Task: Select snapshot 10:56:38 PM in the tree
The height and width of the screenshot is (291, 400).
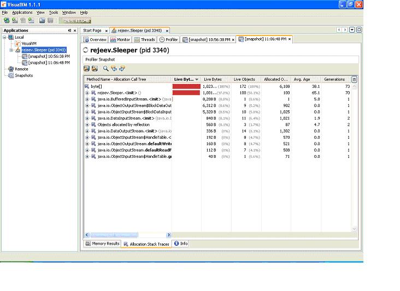Action: pyautogui.click(x=49, y=56)
